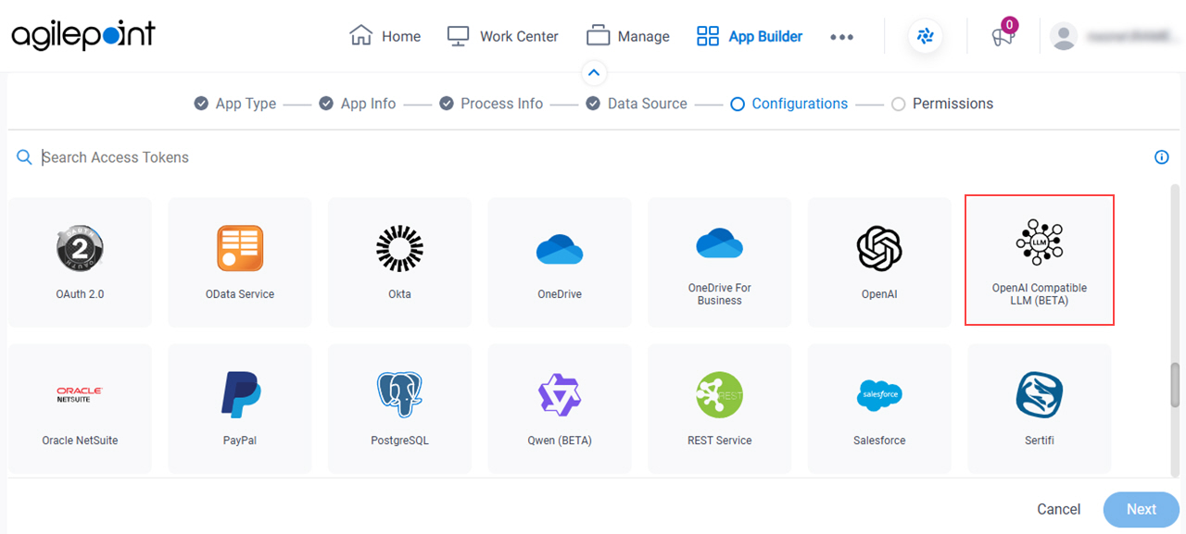Click the OneDrive For Business label text
Viewport: 1186px width, 534px height.
[720, 294]
